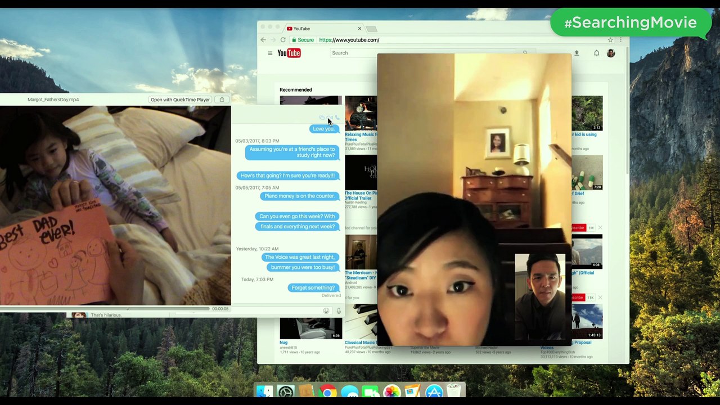Screen dimensions: 720x405
Task: Open emoji picker in Messages
Action: coord(326,311)
